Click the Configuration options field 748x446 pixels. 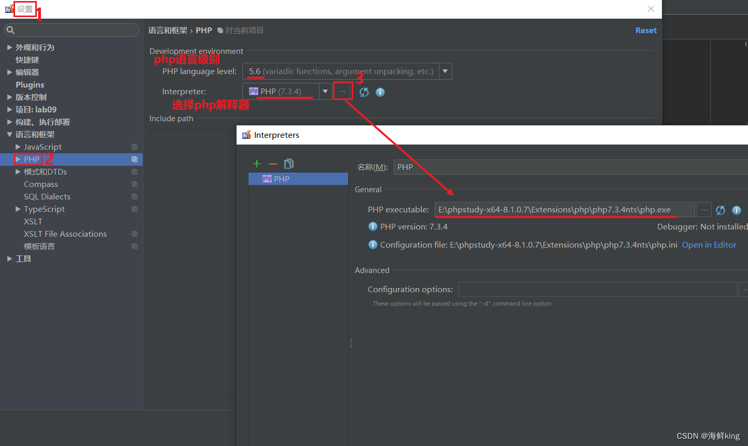coord(598,289)
